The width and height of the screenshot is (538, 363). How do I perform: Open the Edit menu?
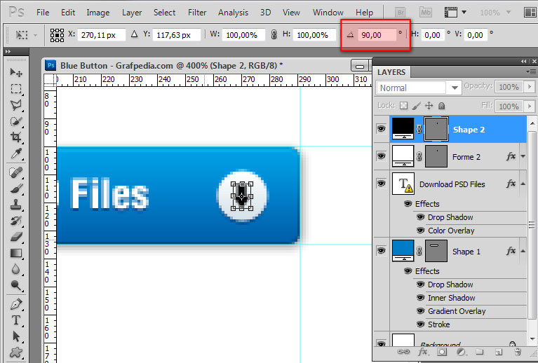tap(68, 13)
